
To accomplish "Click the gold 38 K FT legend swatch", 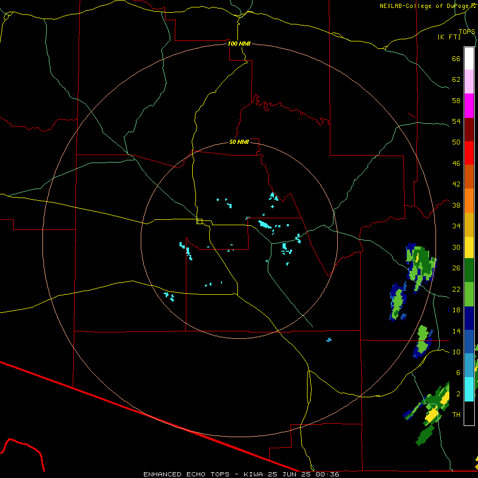I will point(469,225).
